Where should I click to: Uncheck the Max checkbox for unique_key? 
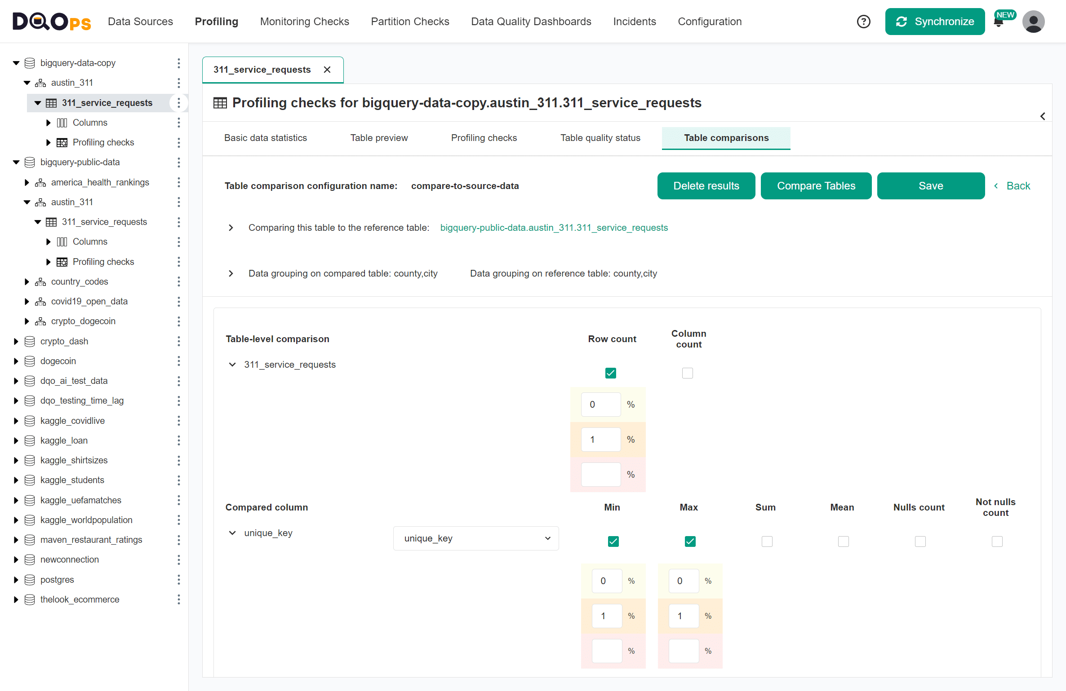(x=690, y=541)
